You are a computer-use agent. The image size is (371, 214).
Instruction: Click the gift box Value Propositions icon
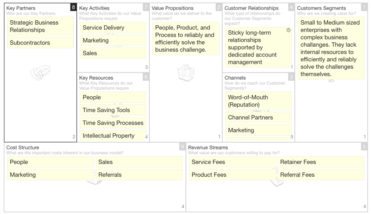(x=186, y=73)
